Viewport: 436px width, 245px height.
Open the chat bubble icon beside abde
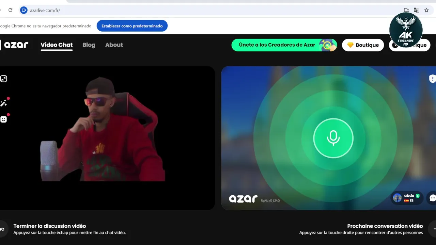click(x=432, y=198)
